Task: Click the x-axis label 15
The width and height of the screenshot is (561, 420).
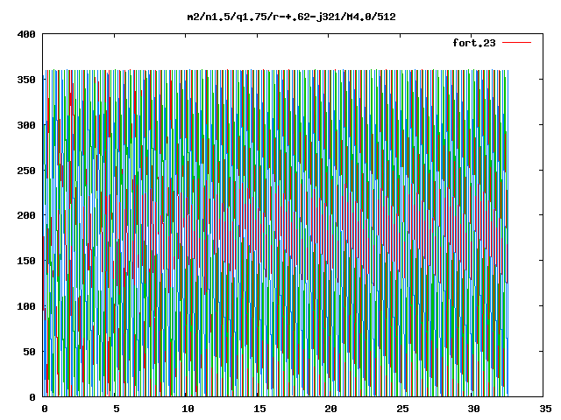Action: [x=259, y=409]
